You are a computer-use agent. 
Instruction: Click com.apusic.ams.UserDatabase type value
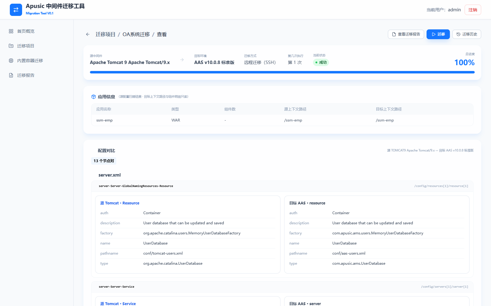coord(359,263)
